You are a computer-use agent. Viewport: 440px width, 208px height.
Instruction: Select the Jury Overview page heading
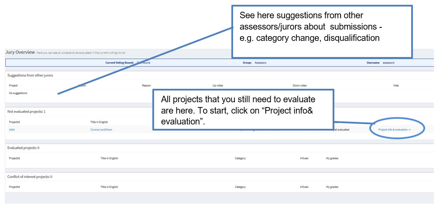[x=20, y=52]
